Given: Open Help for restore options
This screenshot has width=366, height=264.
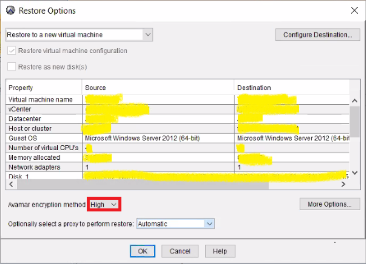Looking at the screenshot, I should [220, 251].
